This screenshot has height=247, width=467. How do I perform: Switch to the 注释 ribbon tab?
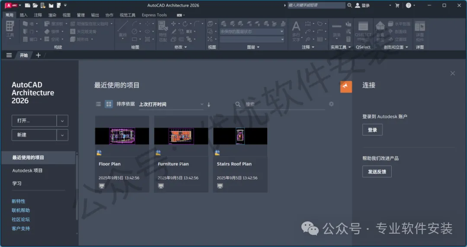(x=38, y=15)
